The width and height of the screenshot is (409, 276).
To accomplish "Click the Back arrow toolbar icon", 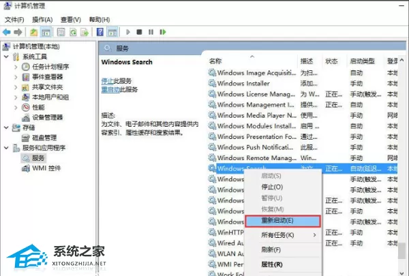I will point(7,32).
